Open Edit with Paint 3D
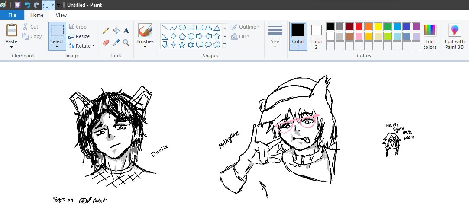Viewport: 469px width, 213px height. click(x=454, y=37)
